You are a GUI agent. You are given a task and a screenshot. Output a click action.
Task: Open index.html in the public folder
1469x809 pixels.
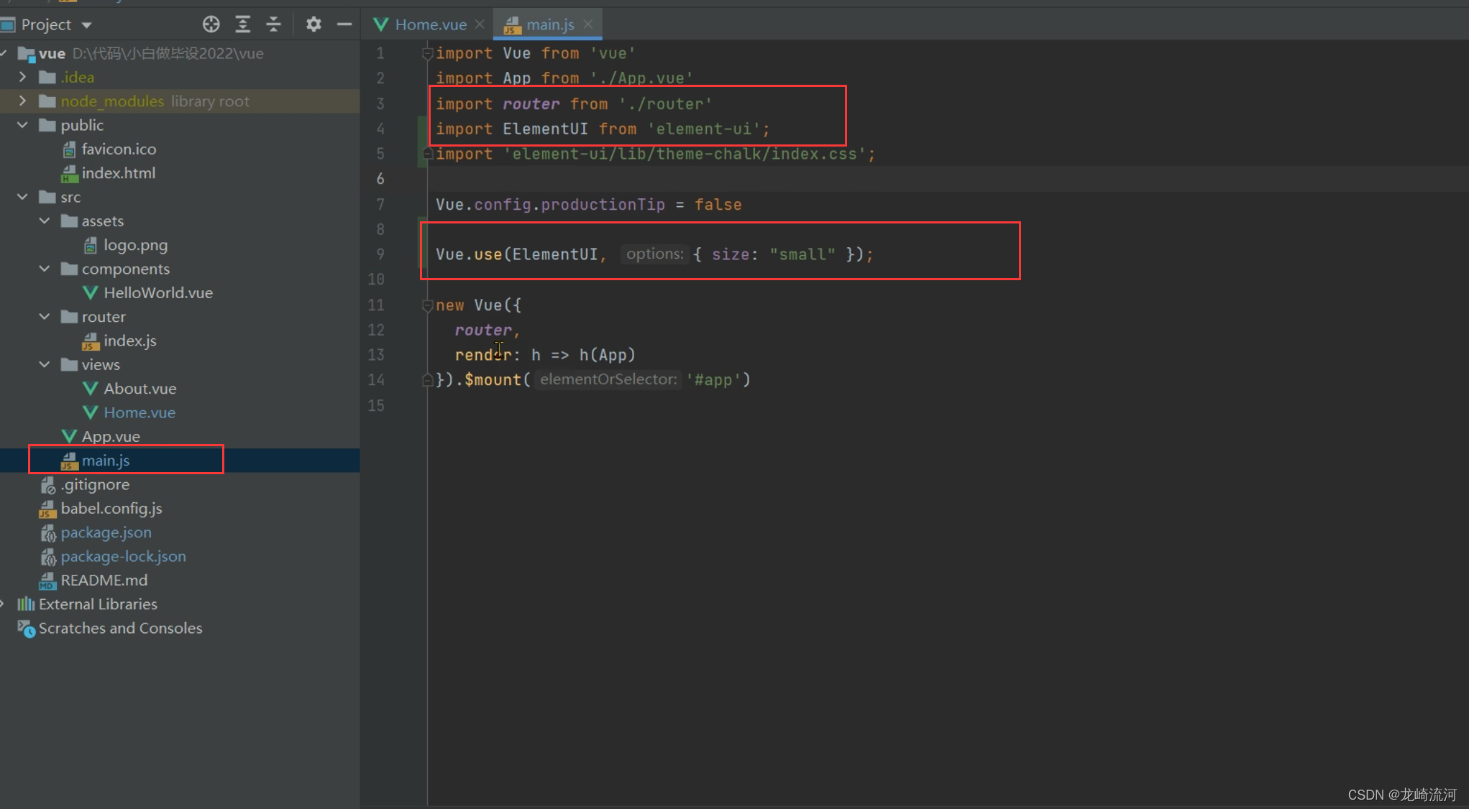point(119,173)
